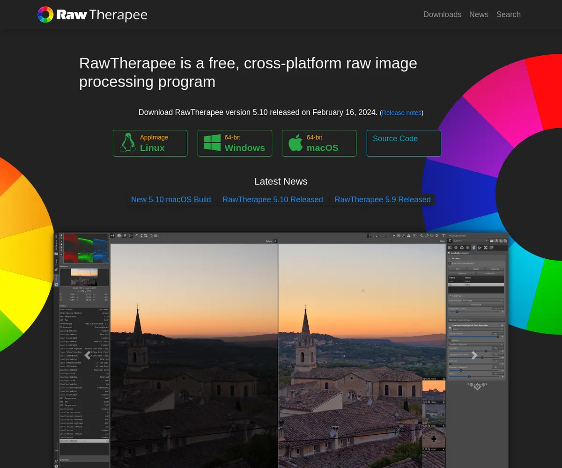The width and height of the screenshot is (562, 468).
Task: Click the Navigator preview thumbnail
Action: (x=84, y=277)
